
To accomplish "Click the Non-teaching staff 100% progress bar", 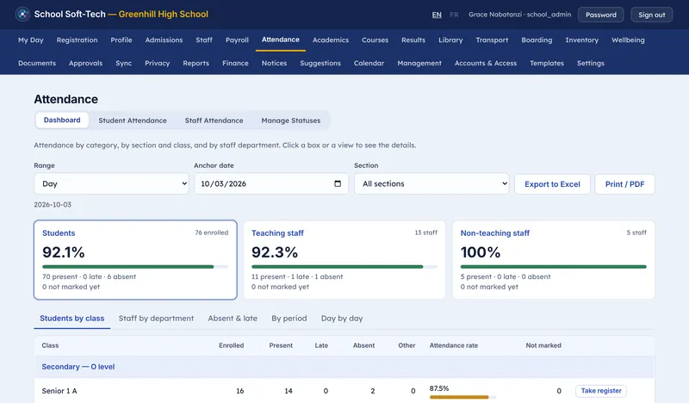I will point(553,267).
